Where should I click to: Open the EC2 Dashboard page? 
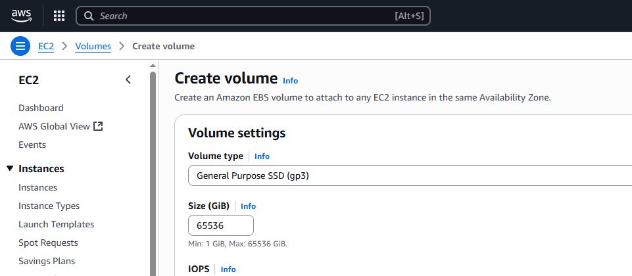(41, 108)
